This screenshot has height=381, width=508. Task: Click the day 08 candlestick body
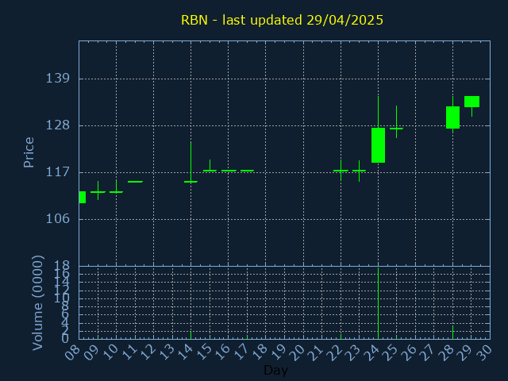point(83,198)
